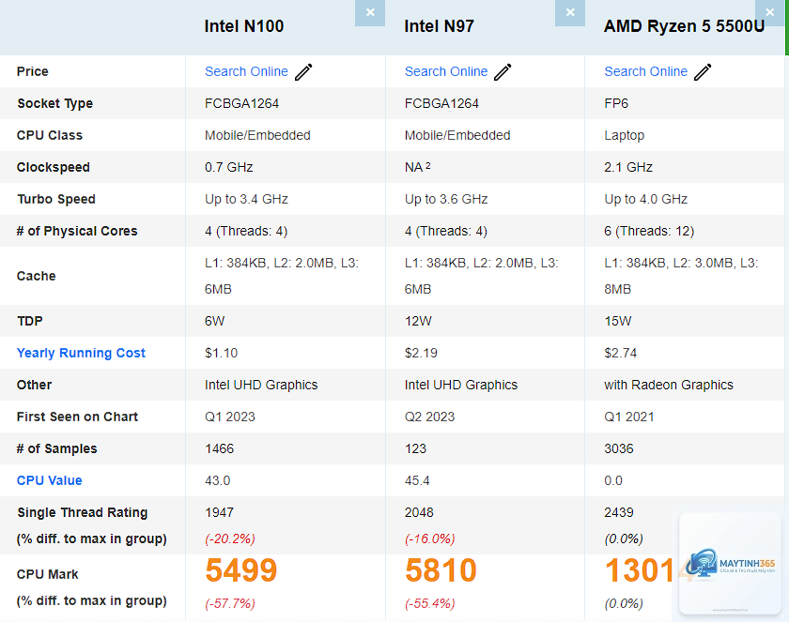Click the (-20.2%) single thread difference
The width and height of the screenshot is (789, 622).
(x=230, y=539)
